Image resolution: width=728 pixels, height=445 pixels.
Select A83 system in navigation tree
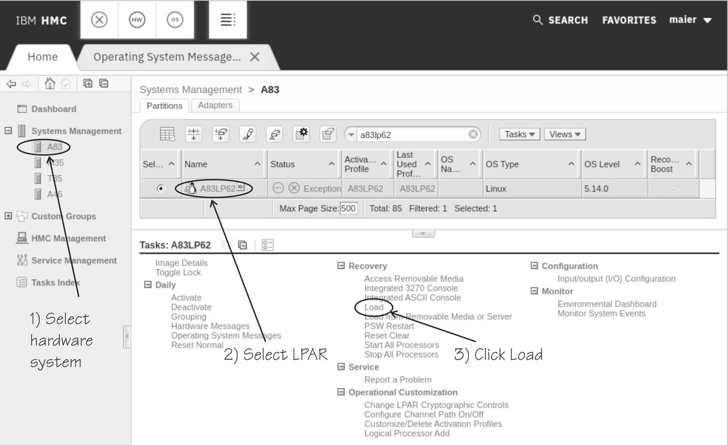pyautogui.click(x=55, y=147)
